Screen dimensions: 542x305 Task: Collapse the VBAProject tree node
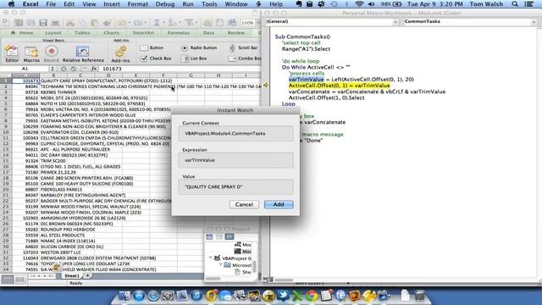(211, 258)
